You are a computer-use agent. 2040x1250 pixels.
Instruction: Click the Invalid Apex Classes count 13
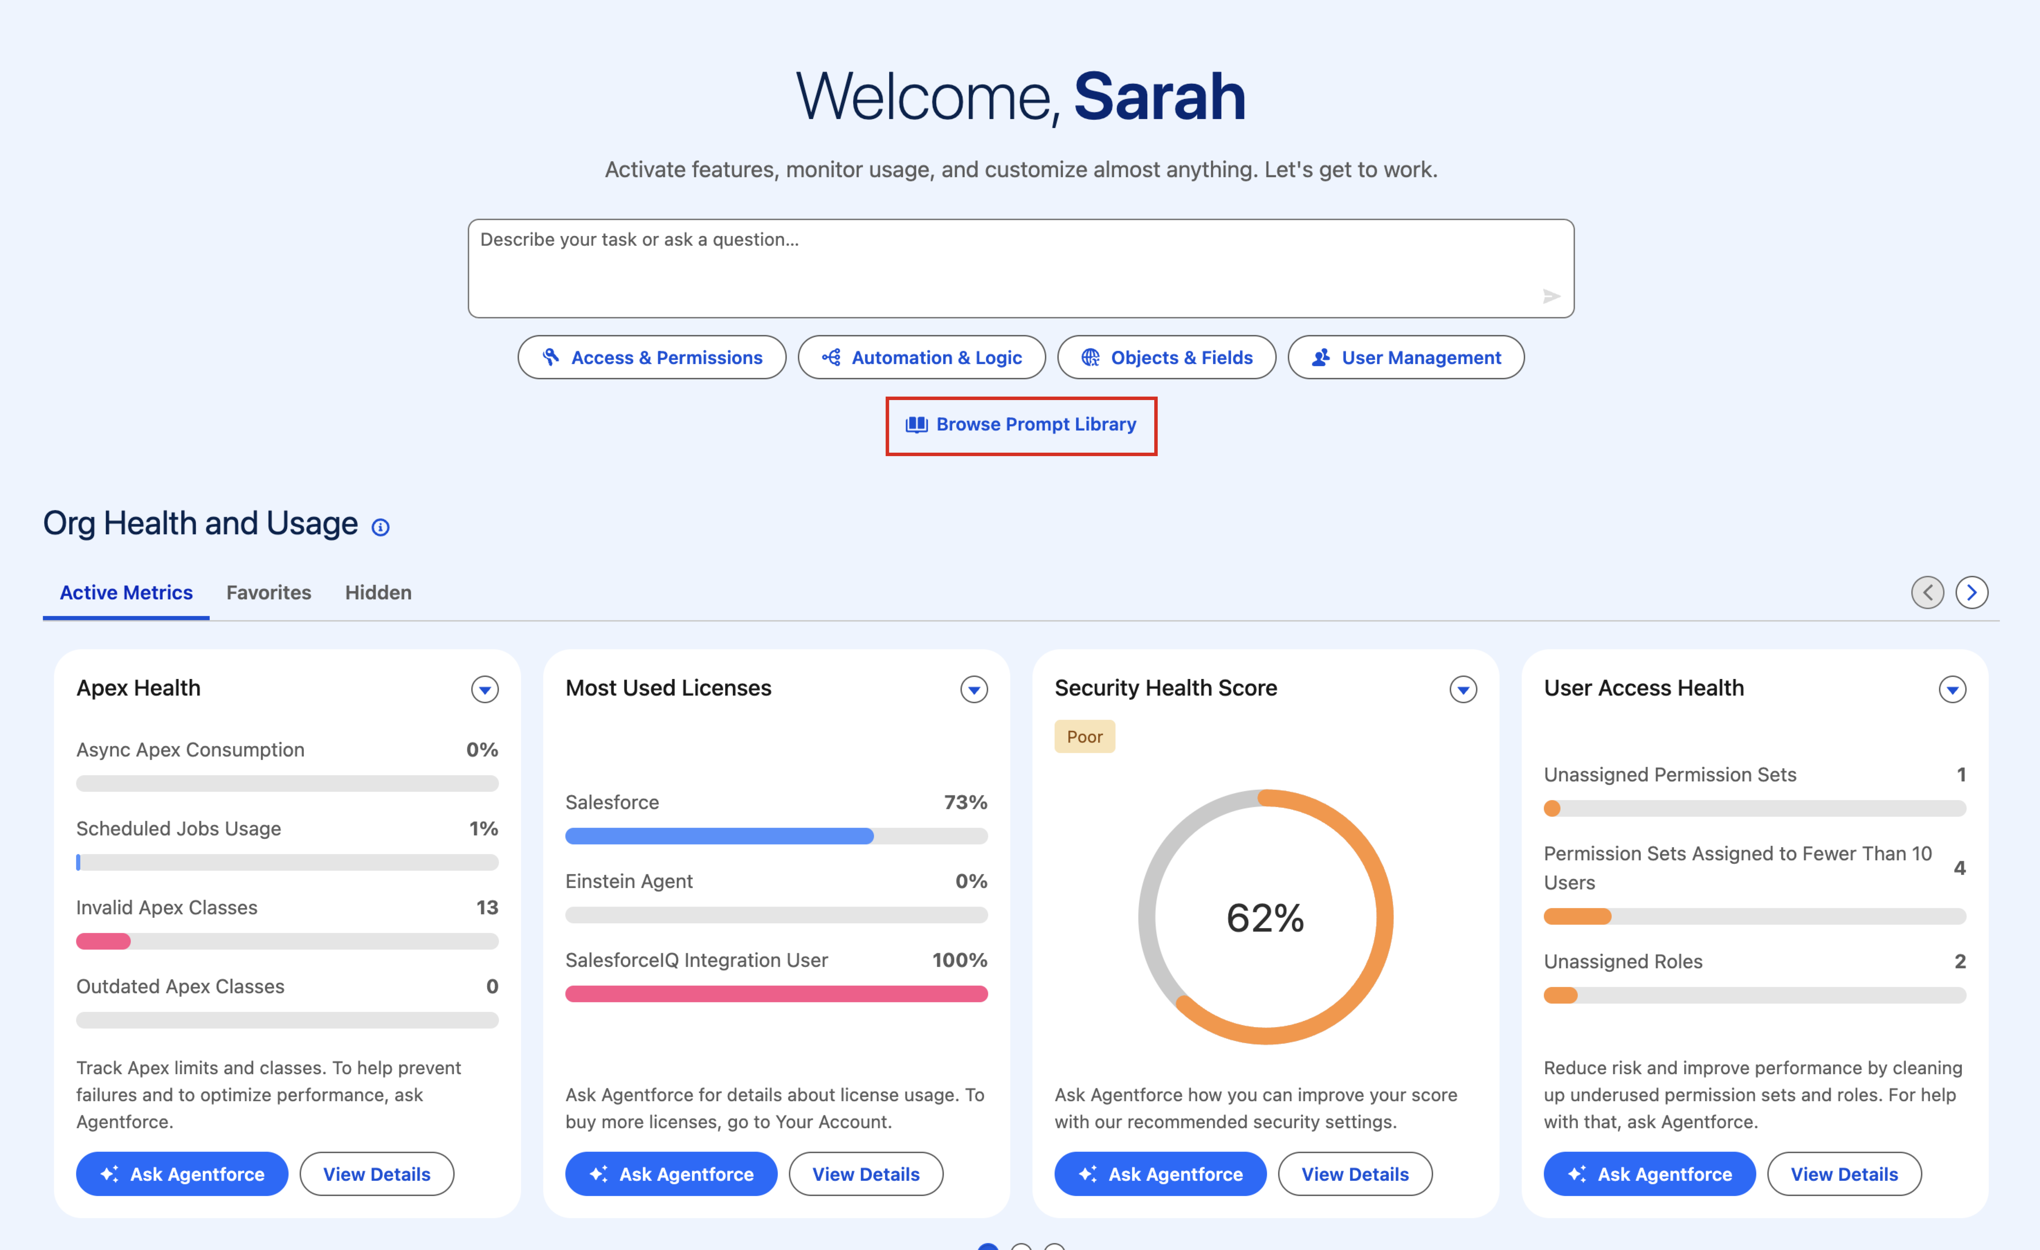point(487,907)
